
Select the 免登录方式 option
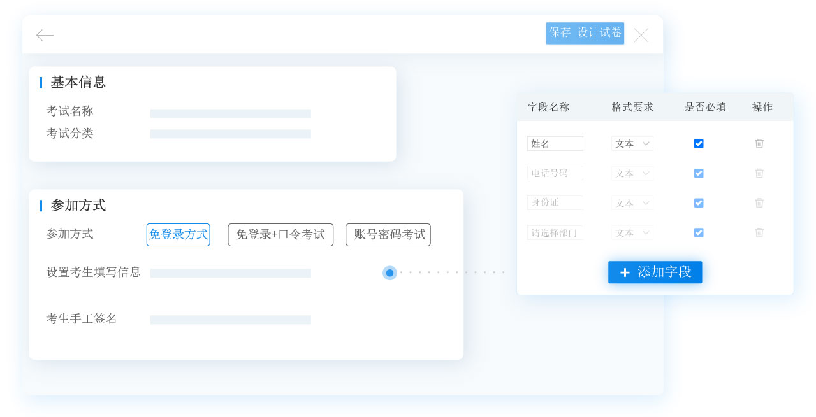pyautogui.click(x=178, y=235)
